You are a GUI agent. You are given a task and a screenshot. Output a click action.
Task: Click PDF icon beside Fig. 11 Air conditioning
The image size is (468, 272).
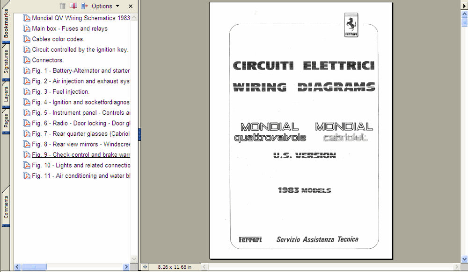[x=27, y=176]
